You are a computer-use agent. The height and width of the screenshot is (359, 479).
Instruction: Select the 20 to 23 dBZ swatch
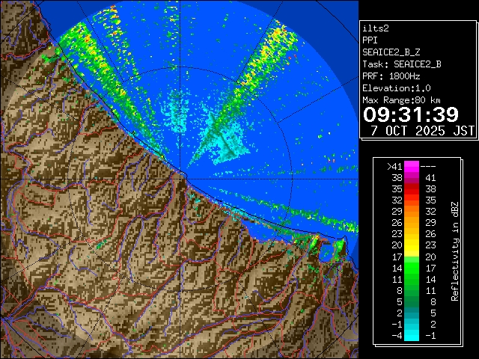[x=412, y=245]
